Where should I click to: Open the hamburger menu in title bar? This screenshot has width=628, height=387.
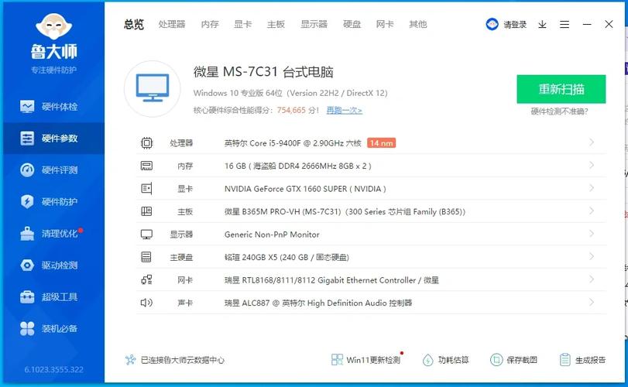(564, 25)
